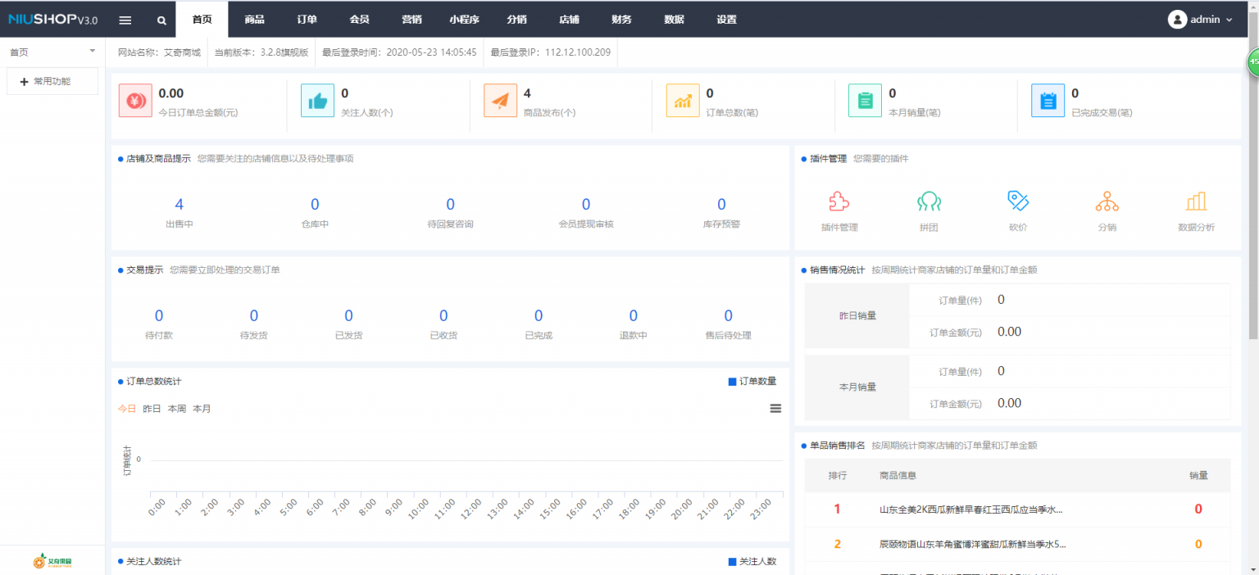Open the 插件管理 plugin icon

tap(839, 201)
